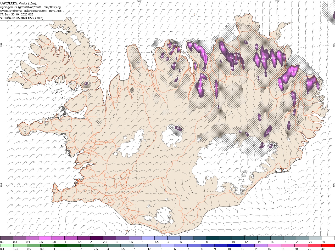Pick the bright pink 0.5 swatch in upper legend
335x251 pixels.
(45, 238)
